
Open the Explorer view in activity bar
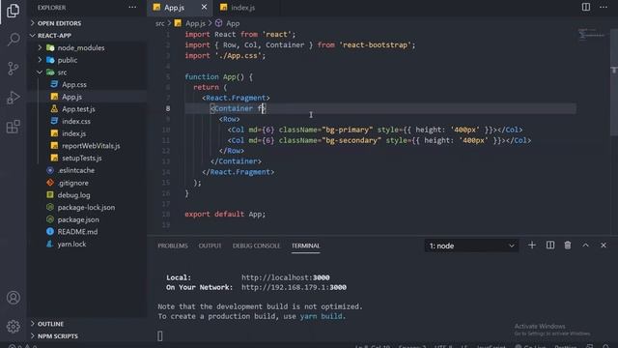pyautogui.click(x=13, y=11)
